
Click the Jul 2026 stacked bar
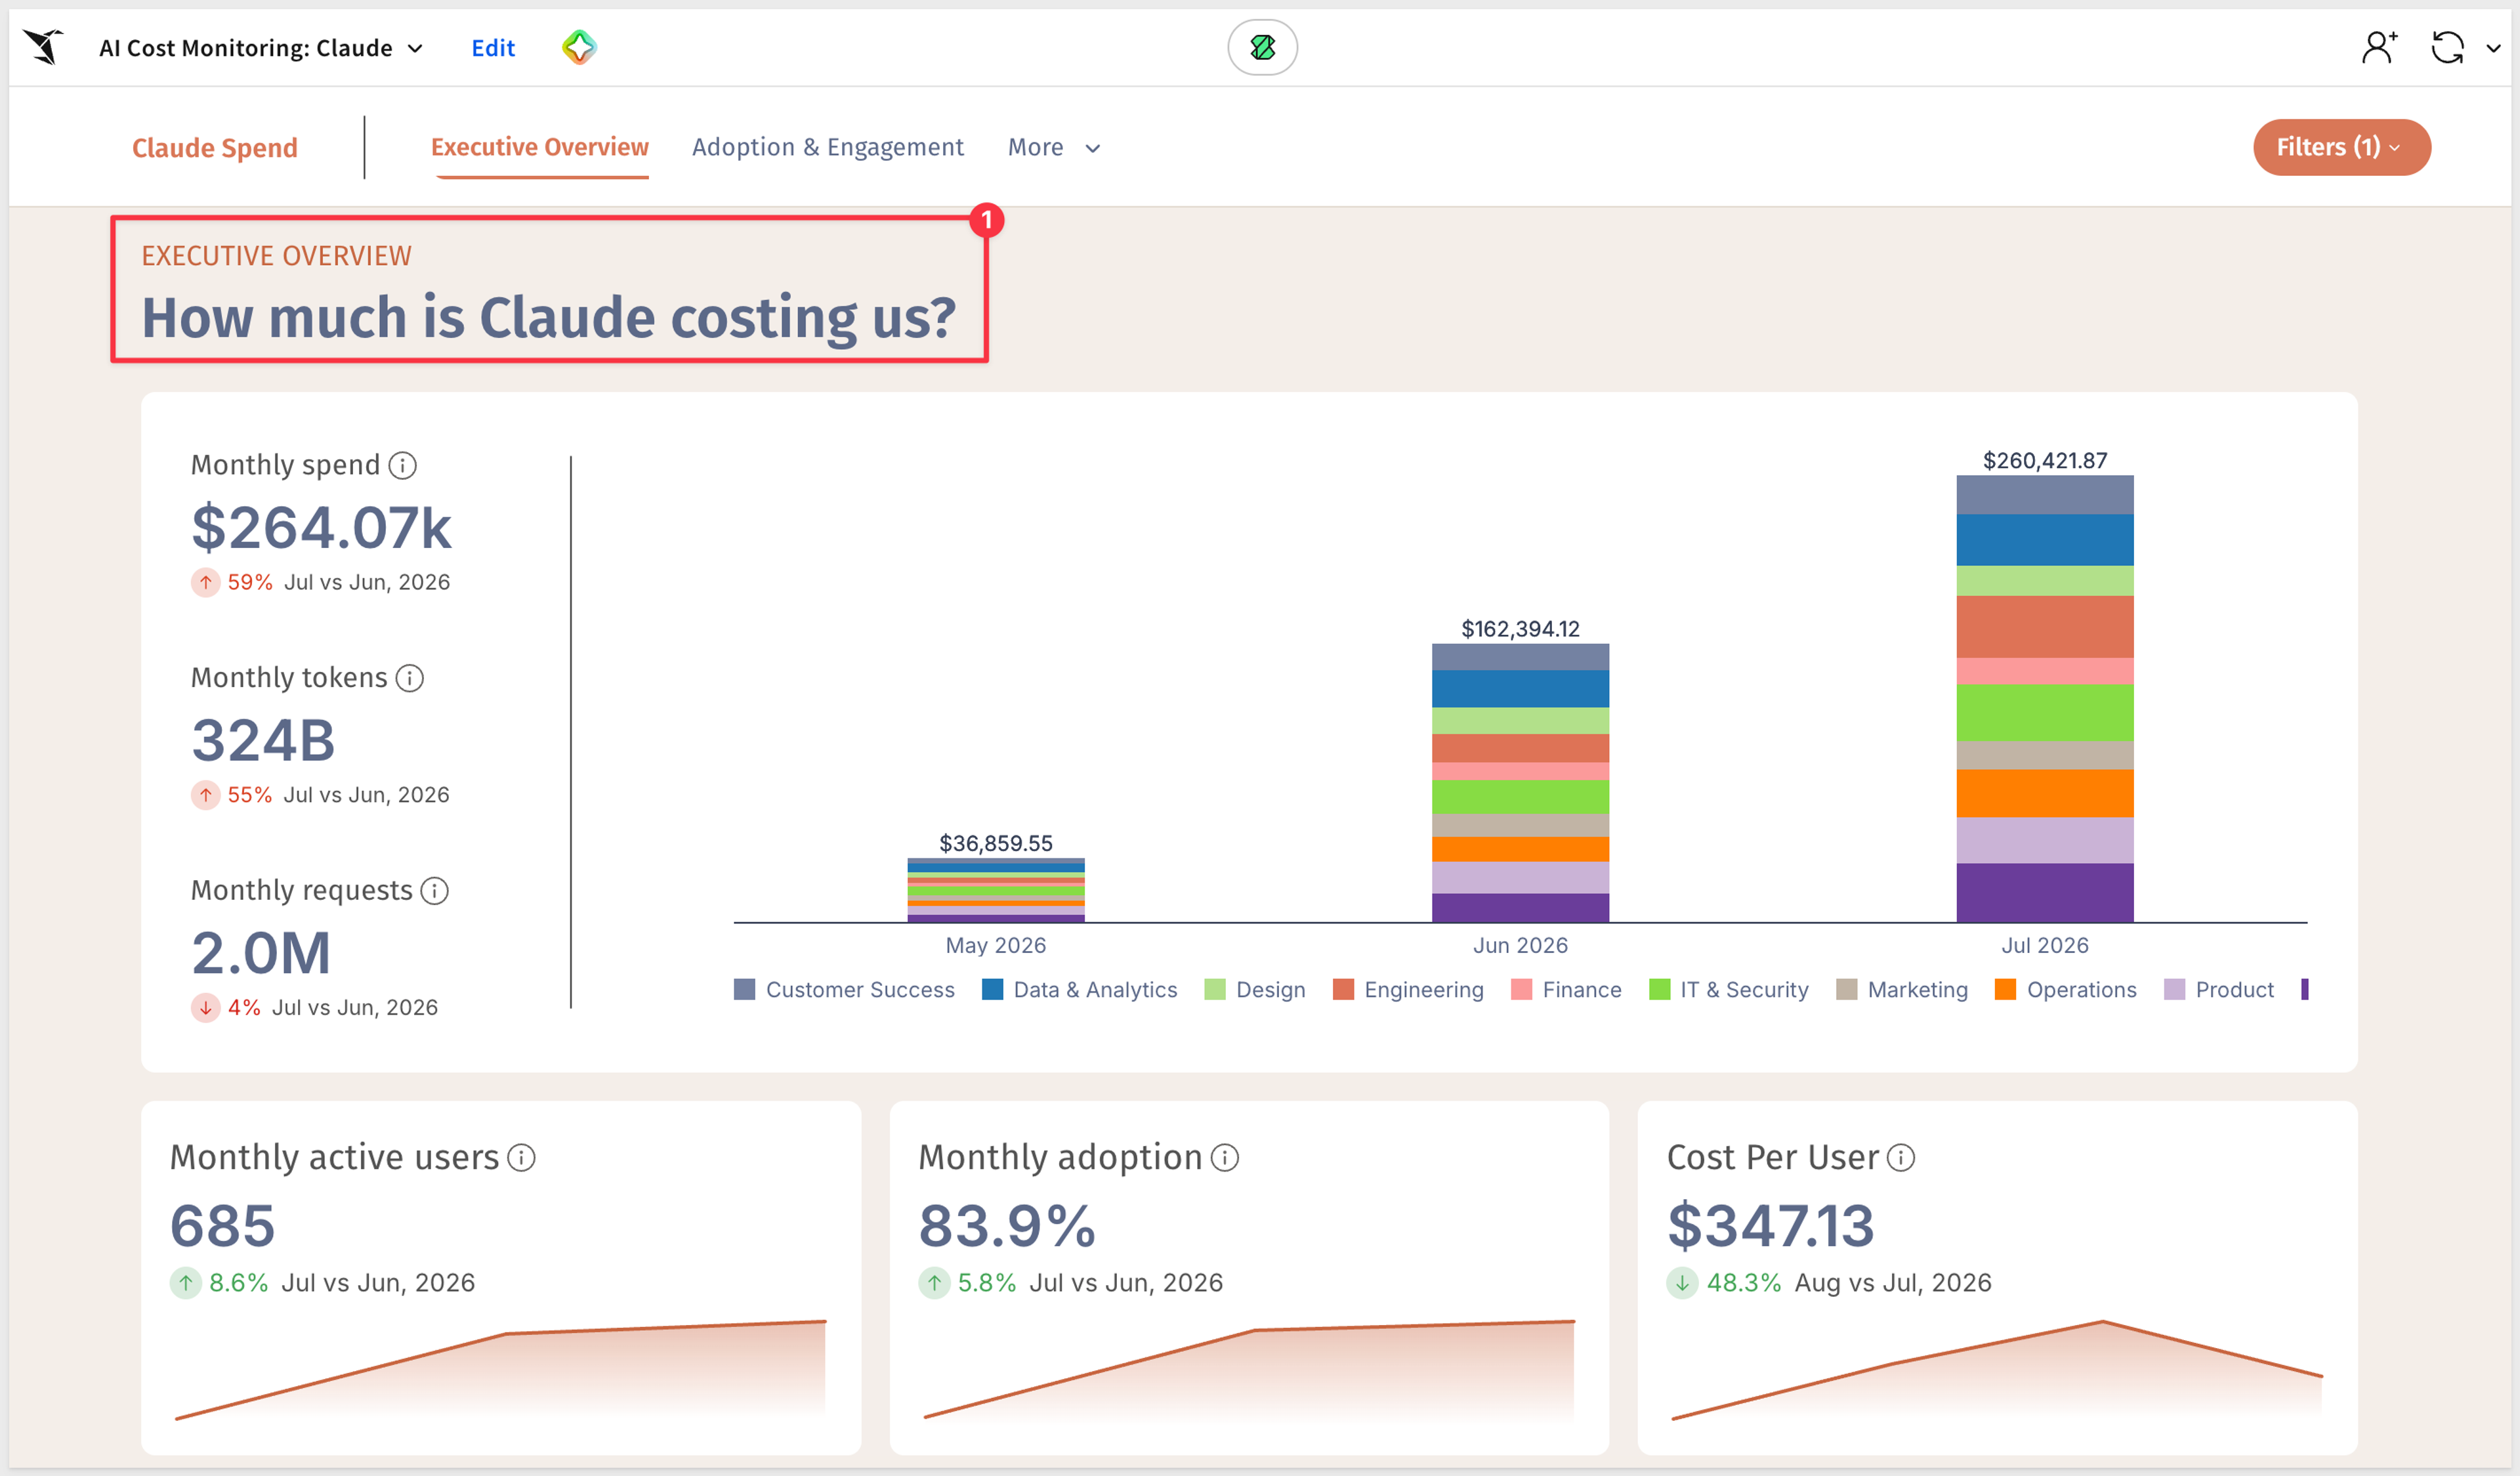[x=2045, y=699]
